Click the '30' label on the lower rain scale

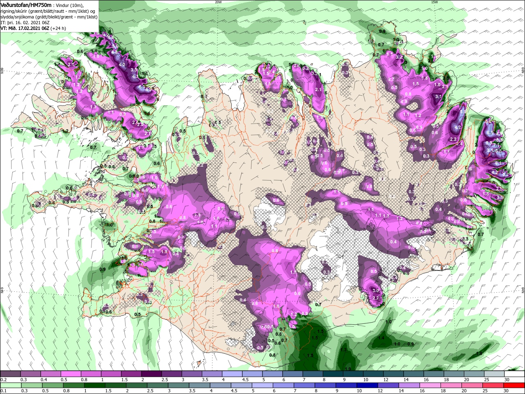coord(506,391)
